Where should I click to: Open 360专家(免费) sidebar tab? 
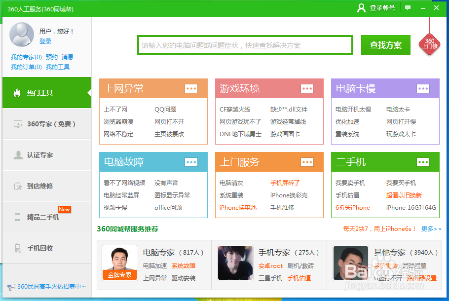click(x=47, y=124)
